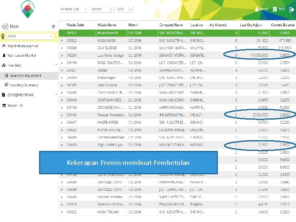Sort by Waste Code column header

75,25
